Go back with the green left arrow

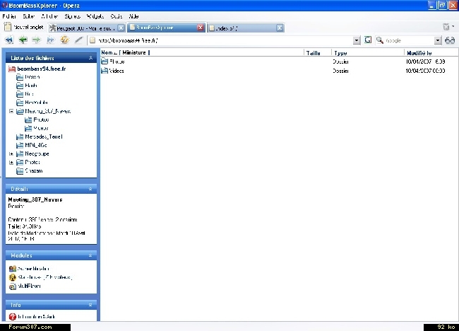[x=23, y=40]
